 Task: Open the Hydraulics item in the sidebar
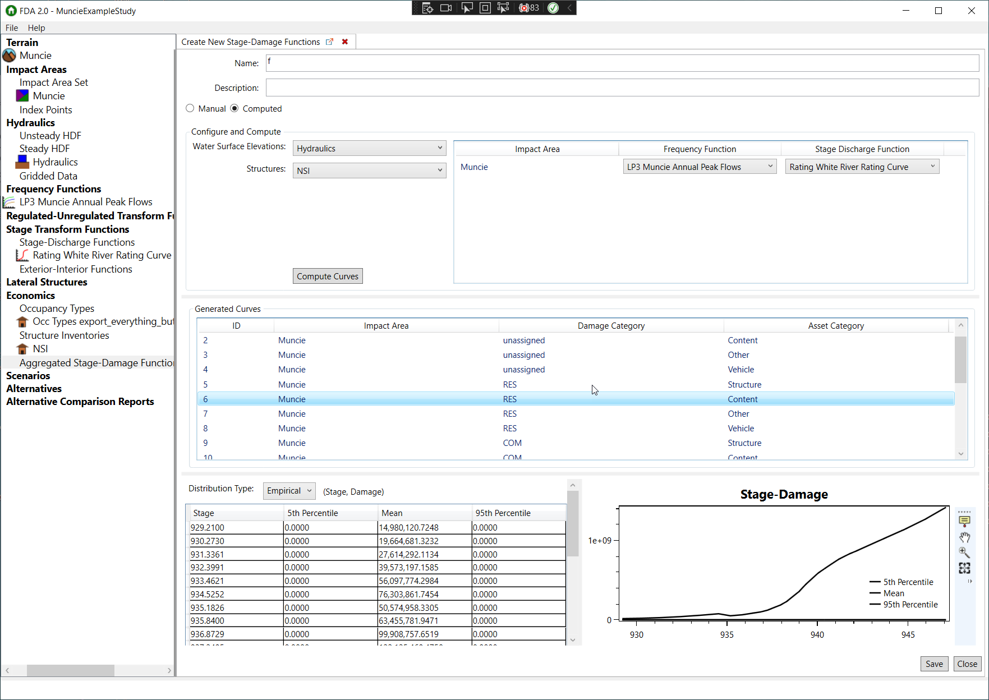pyautogui.click(x=55, y=162)
